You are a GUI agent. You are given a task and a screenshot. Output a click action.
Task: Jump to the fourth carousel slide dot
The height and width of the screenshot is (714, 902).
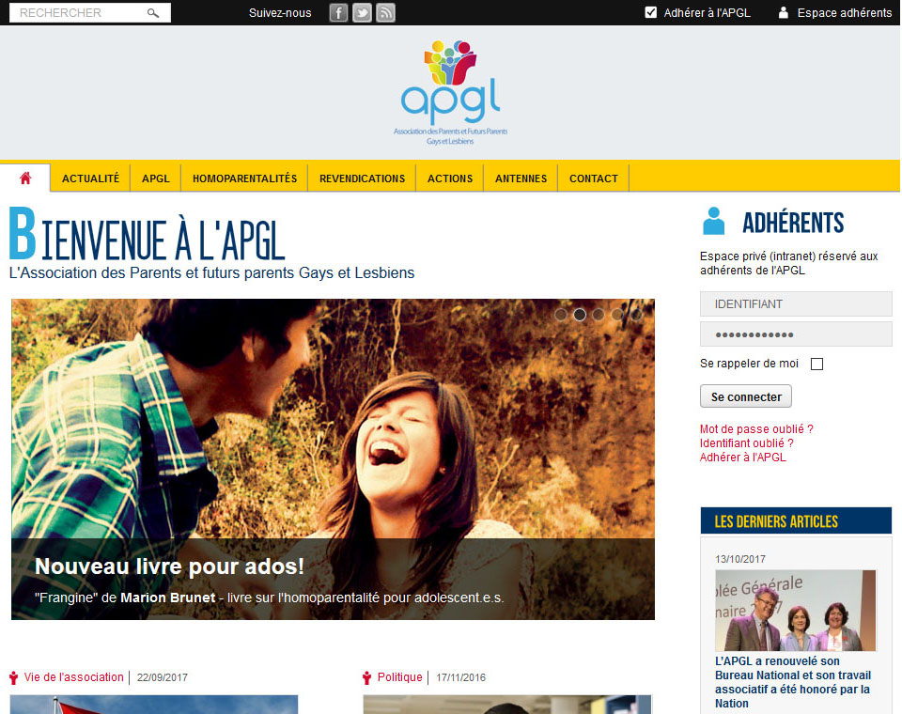(617, 315)
